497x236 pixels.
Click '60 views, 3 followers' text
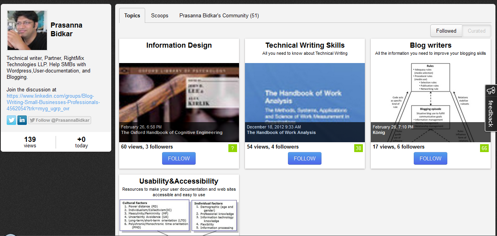[x=147, y=147]
